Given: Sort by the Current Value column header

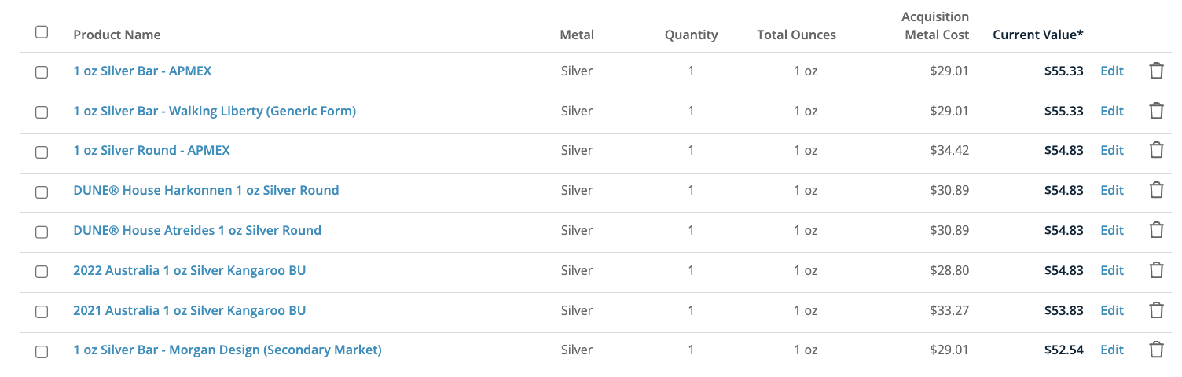Looking at the screenshot, I should point(1037,35).
